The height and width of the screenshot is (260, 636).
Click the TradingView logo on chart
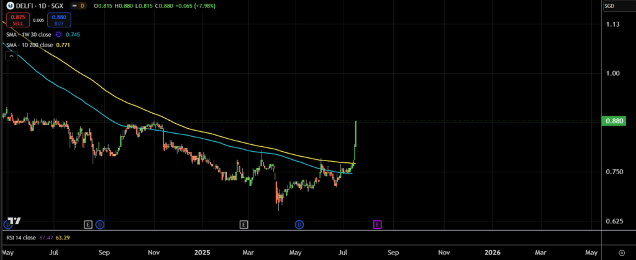(x=14, y=221)
